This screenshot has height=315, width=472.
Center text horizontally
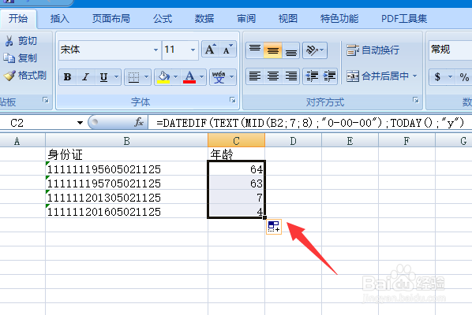(273, 76)
